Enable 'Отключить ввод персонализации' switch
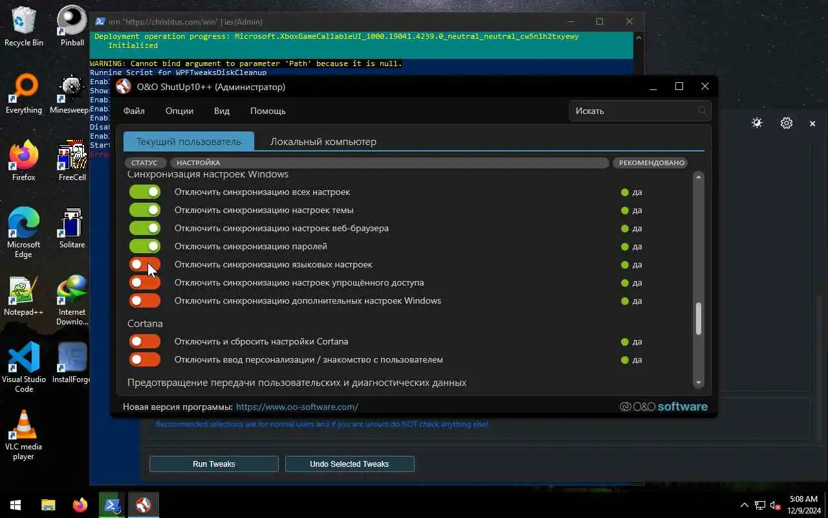The image size is (828, 518). click(x=145, y=359)
